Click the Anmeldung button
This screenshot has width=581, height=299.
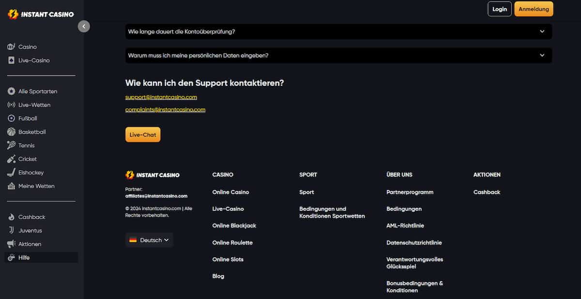pos(534,9)
